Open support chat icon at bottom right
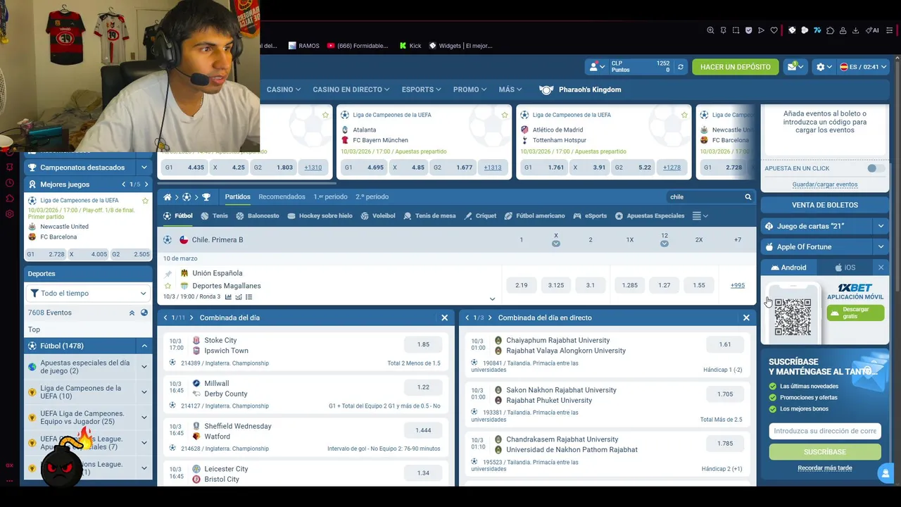 click(x=886, y=472)
